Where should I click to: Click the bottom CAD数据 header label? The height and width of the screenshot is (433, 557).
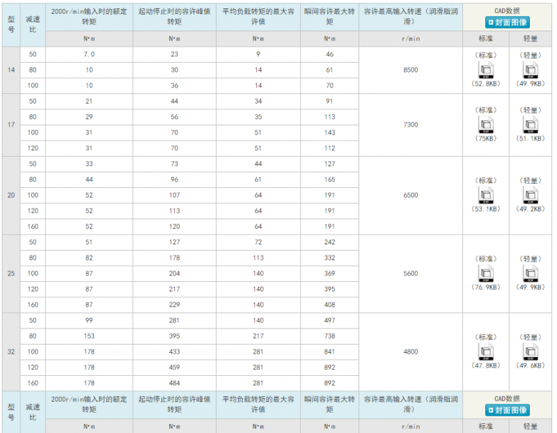pyautogui.click(x=507, y=399)
